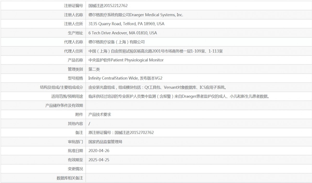Click agent name 德尔格医疗设备（上海）有限公司
This screenshot has height=183, width=312.
click(116, 42)
